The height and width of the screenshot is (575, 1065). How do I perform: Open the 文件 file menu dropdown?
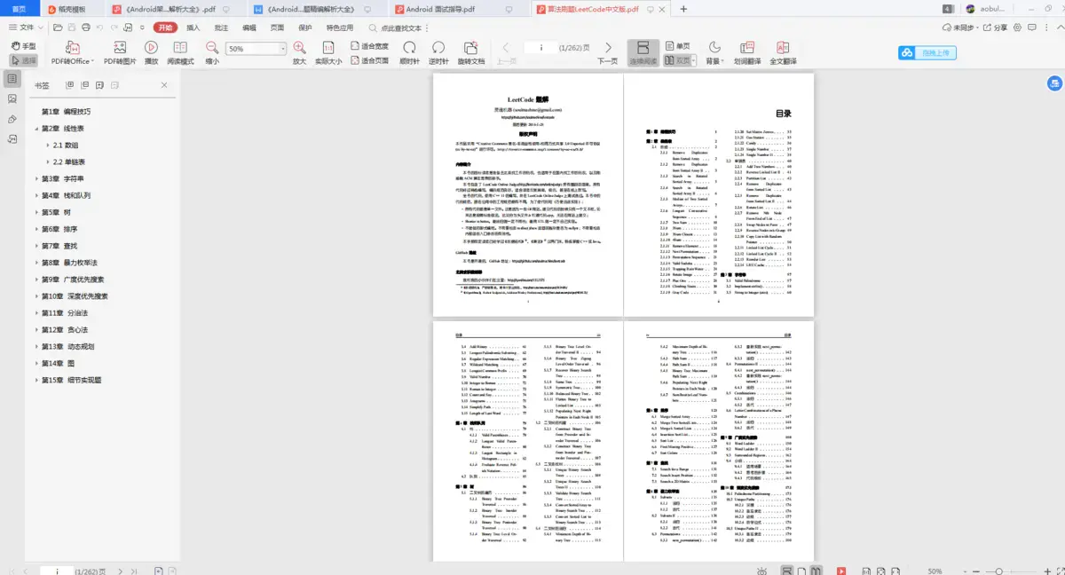point(27,28)
